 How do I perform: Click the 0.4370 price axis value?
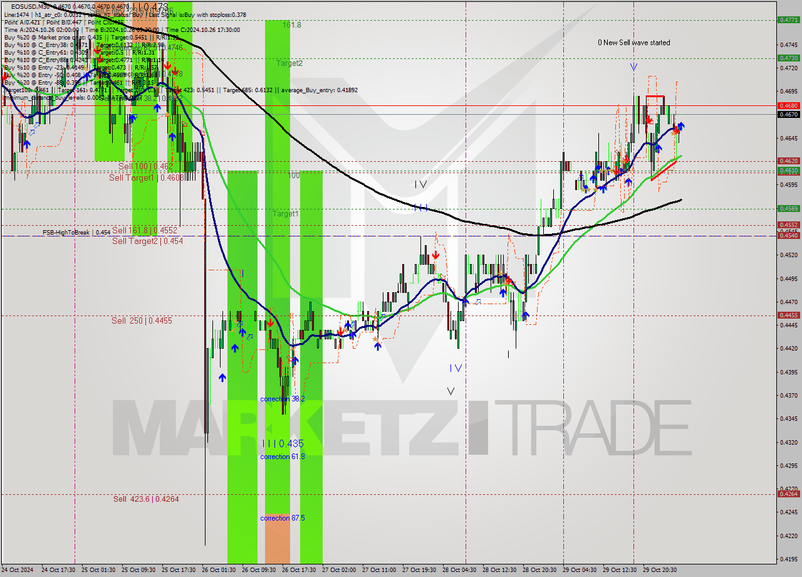(789, 395)
